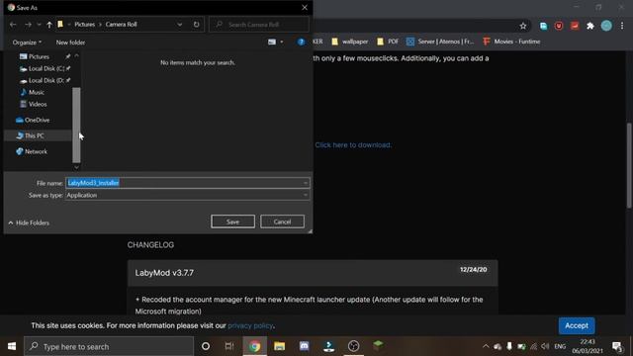Image resolution: width=633 pixels, height=356 pixels.
Task: Open Save as type combo box
Action: [187, 195]
